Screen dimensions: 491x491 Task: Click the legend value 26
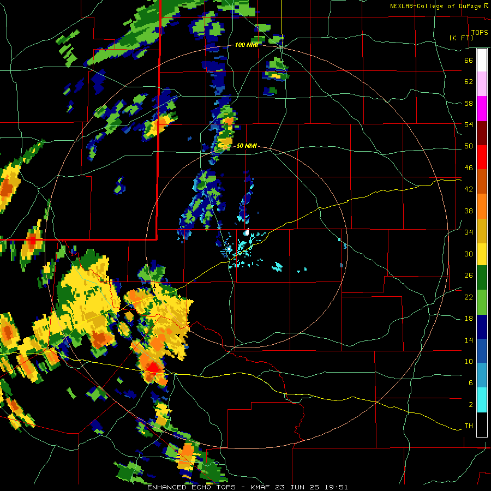469,276
